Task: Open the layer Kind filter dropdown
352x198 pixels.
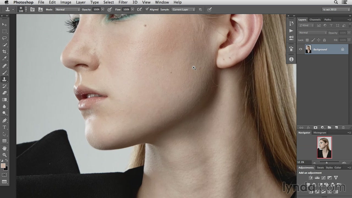Action: point(306,25)
